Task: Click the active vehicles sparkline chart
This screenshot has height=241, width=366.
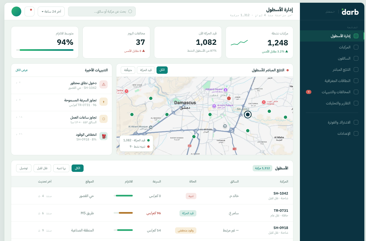Action: [x=239, y=43]
